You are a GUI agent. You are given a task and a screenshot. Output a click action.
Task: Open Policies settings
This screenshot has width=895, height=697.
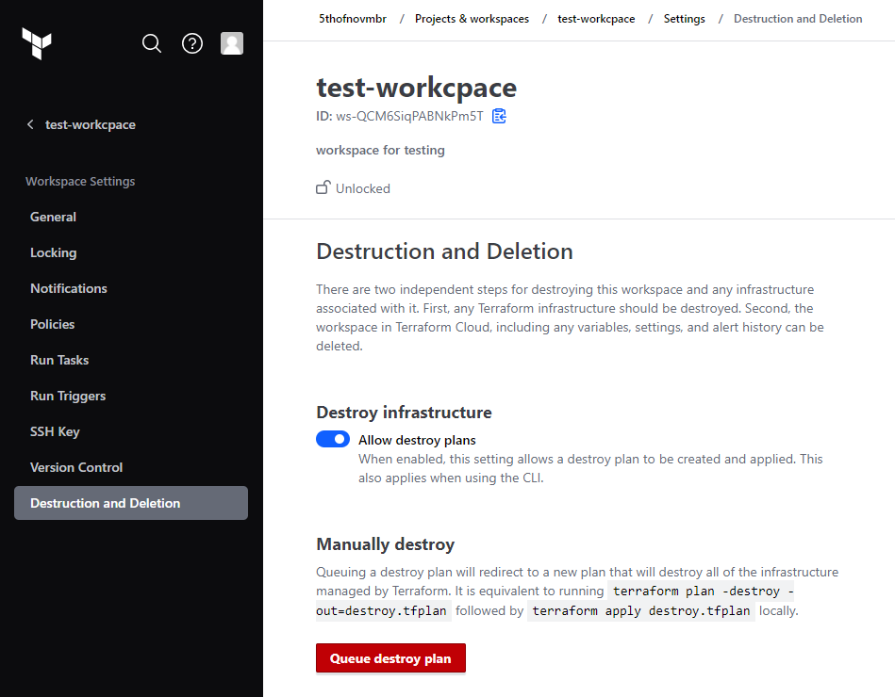(53, 324)
